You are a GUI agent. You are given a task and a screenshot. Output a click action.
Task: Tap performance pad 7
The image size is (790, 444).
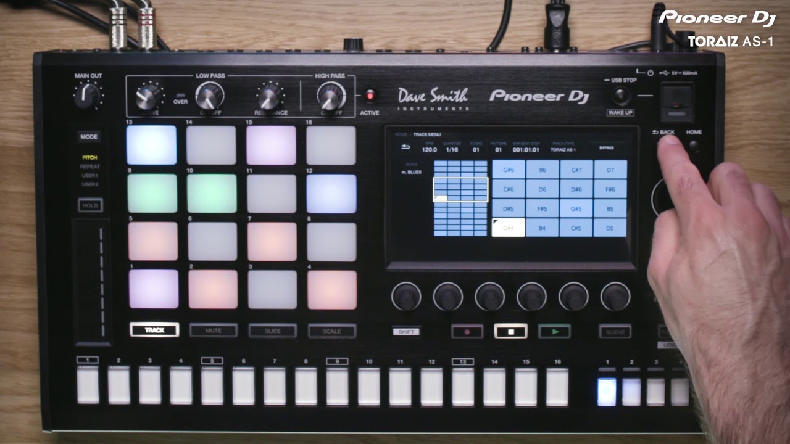pos(272,241)
